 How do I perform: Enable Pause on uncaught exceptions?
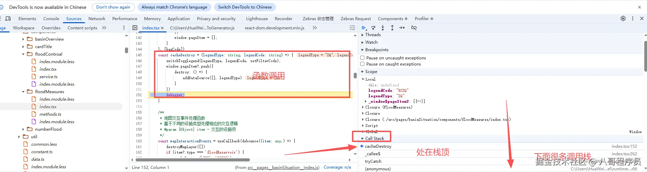pos(362,58)
